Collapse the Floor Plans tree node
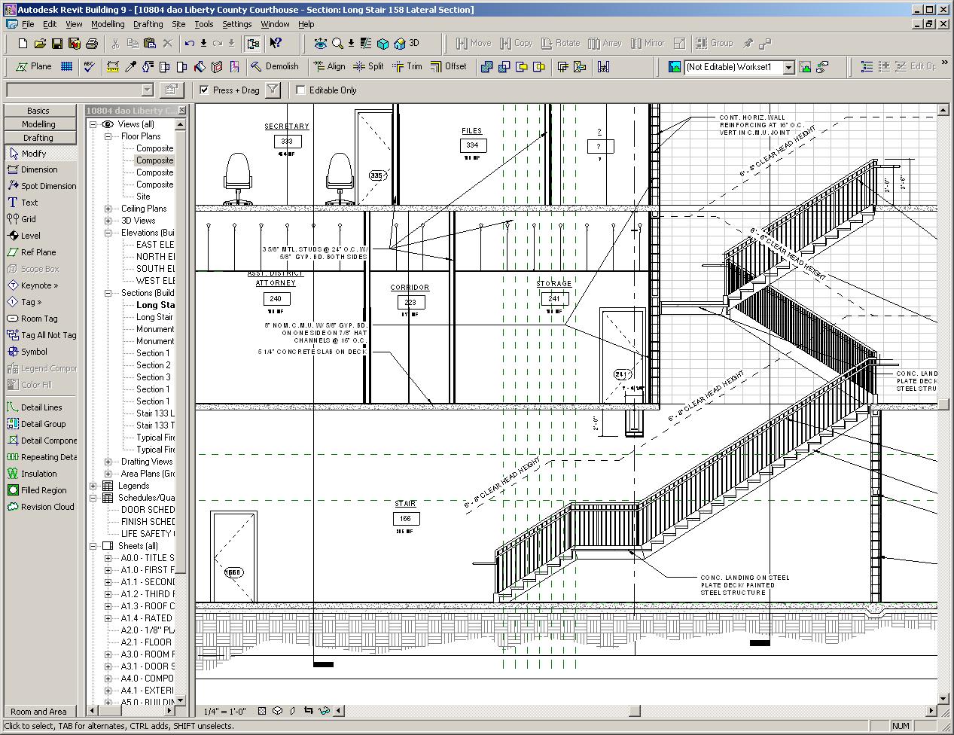 (108, 136)
